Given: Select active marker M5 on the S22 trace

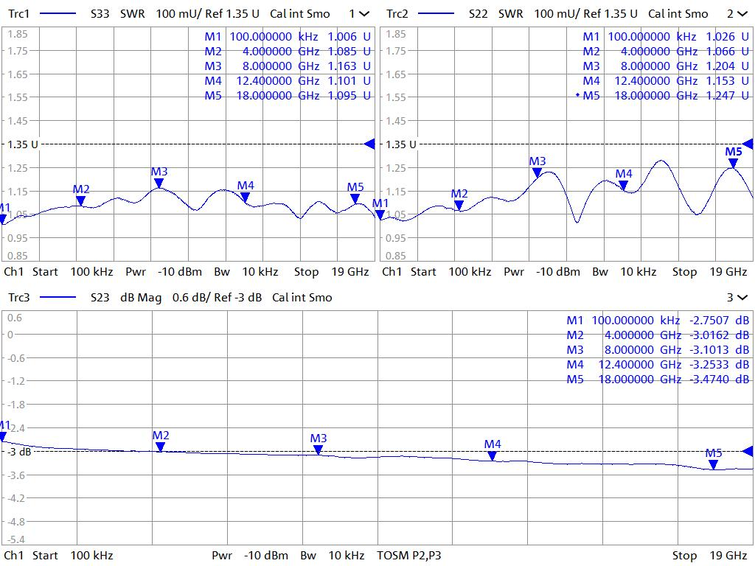Looking at the screenshot, I should 733,164.
